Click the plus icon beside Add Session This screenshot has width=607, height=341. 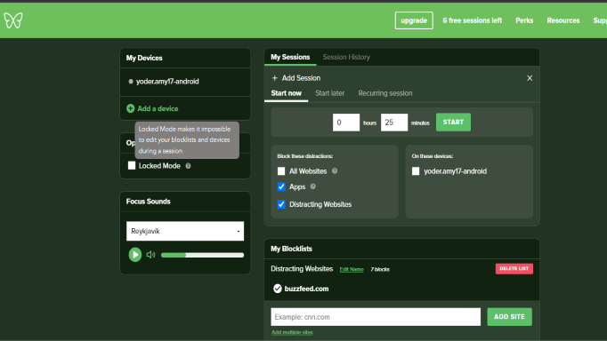(274, 78)
